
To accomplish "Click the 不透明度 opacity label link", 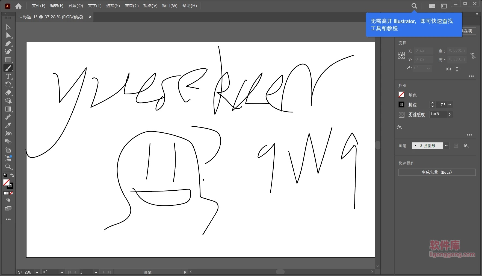I will tap(416, 114).
